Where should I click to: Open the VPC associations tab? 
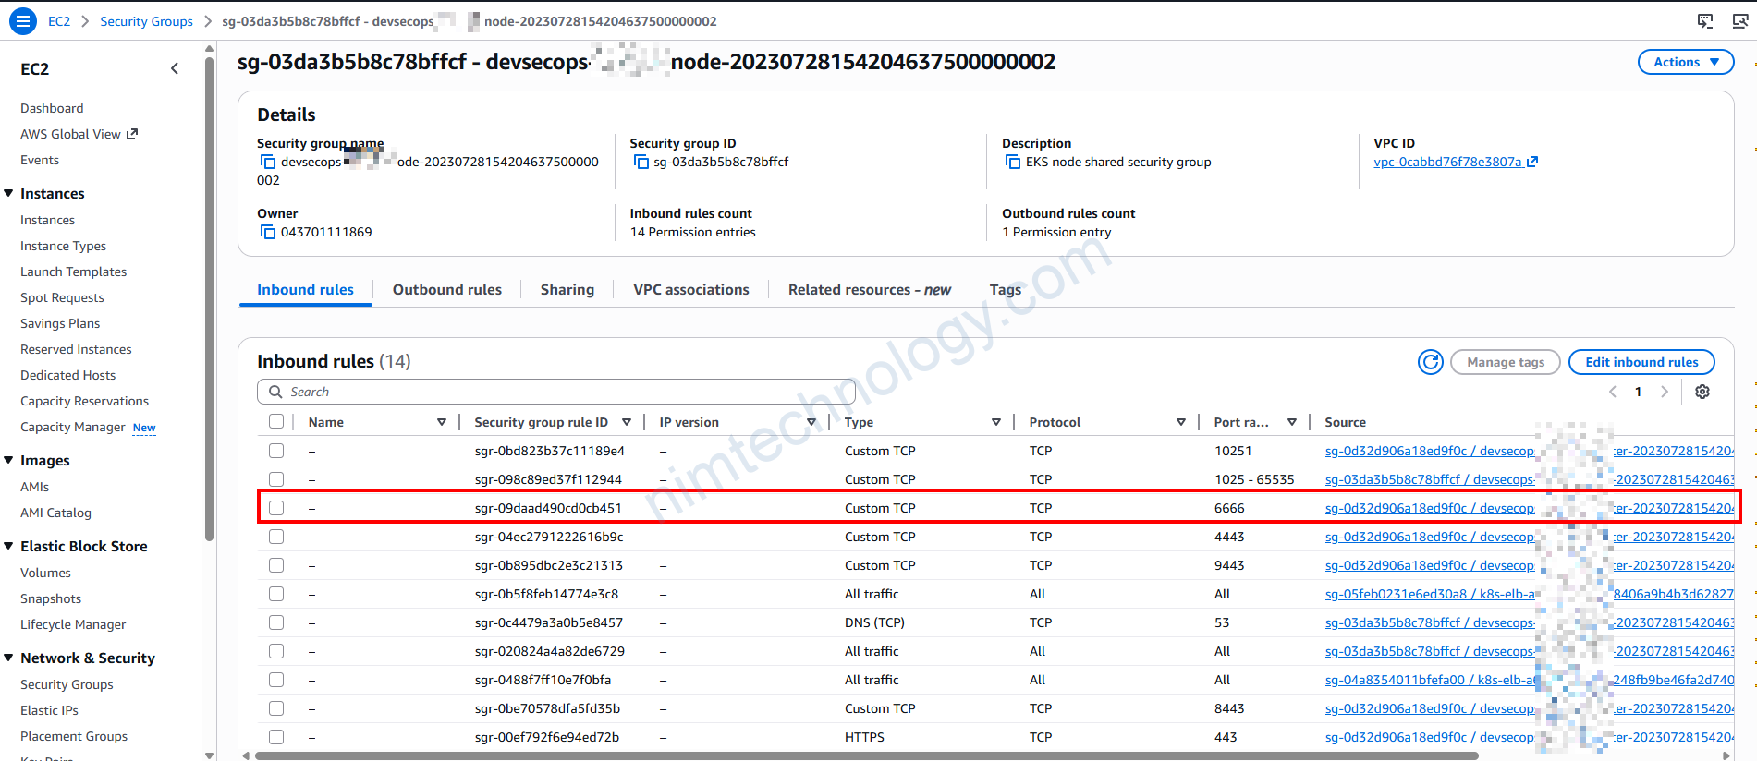[x=690, y=290]
